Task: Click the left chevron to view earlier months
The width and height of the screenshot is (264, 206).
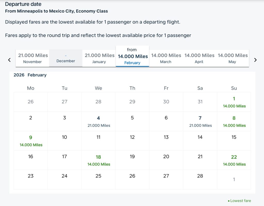Action: (9, 60)
